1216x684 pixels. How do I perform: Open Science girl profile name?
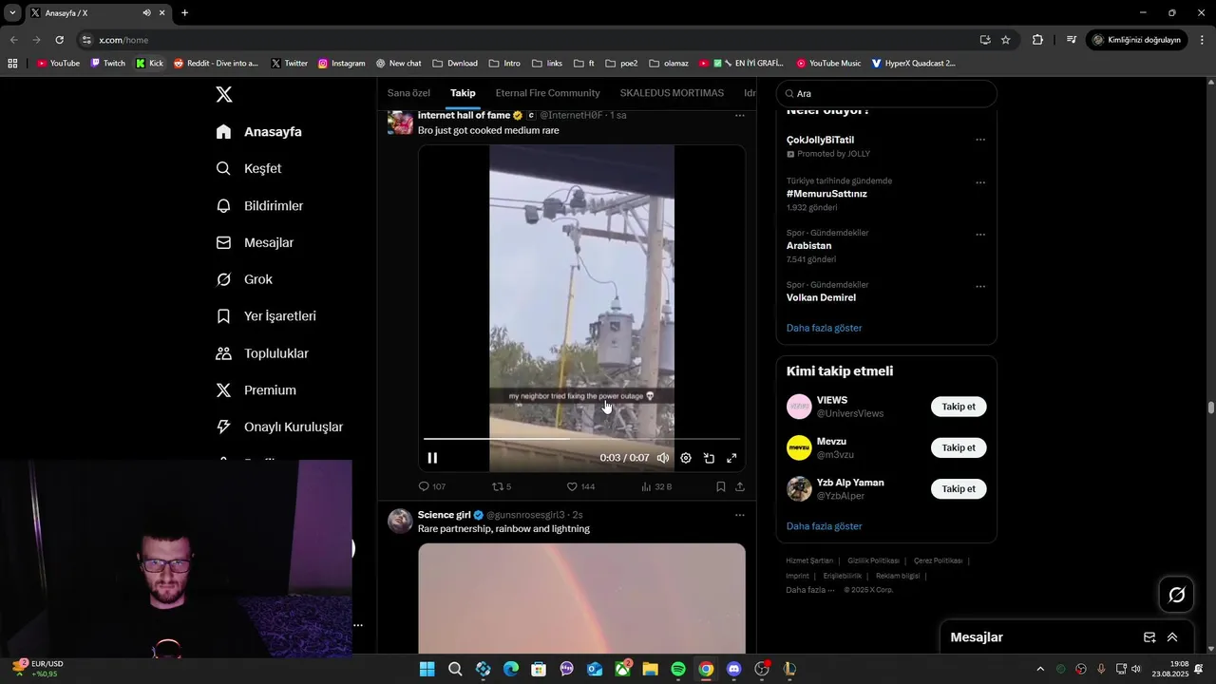click(x=444, y=515)
